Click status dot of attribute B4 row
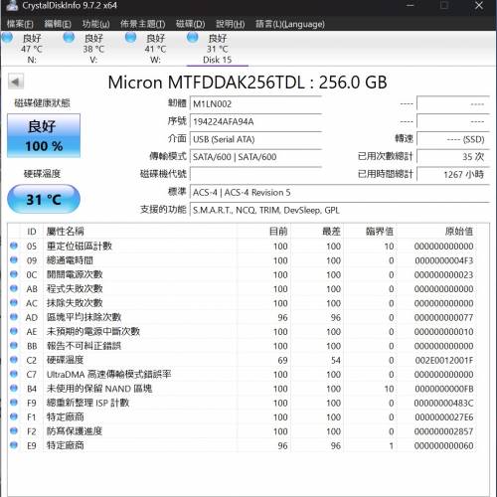 (x=14, y=388)
